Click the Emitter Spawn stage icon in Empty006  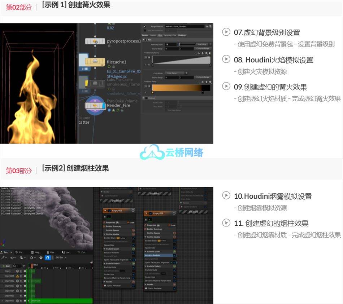133,230
